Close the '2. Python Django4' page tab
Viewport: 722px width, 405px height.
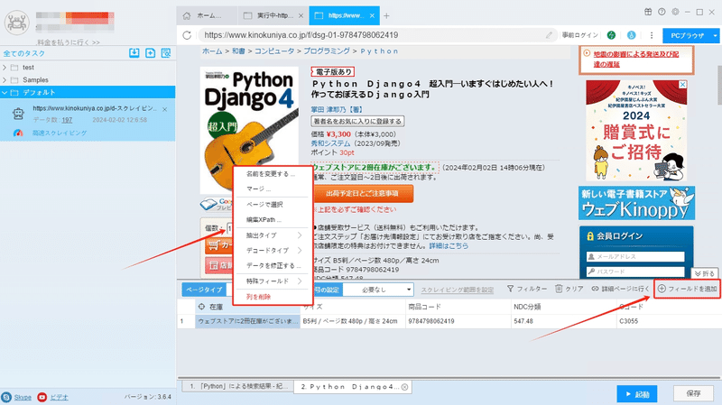tap(404, 387)
